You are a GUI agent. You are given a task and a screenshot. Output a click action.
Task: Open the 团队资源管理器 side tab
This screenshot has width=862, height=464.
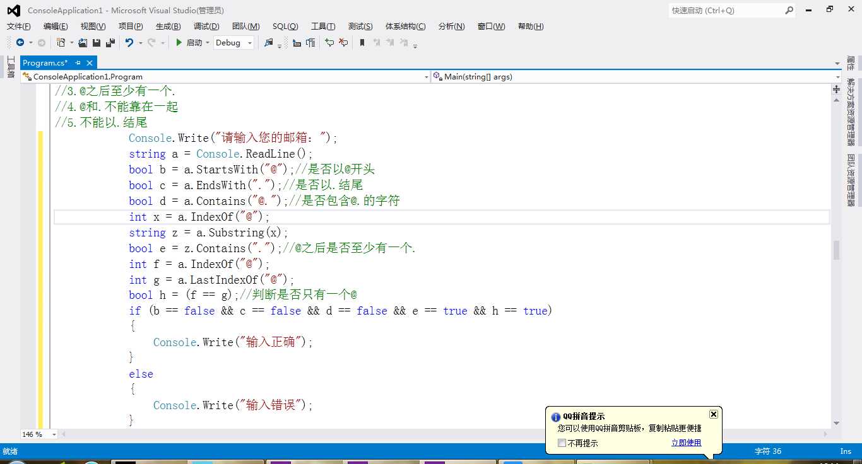coord(851,180)
